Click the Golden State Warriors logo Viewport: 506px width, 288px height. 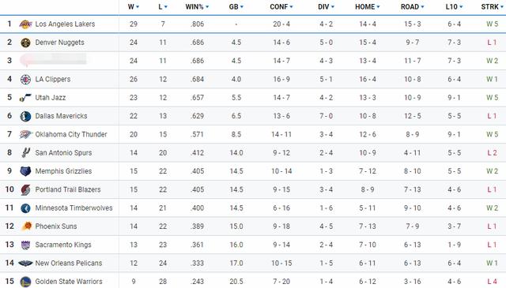25,282
